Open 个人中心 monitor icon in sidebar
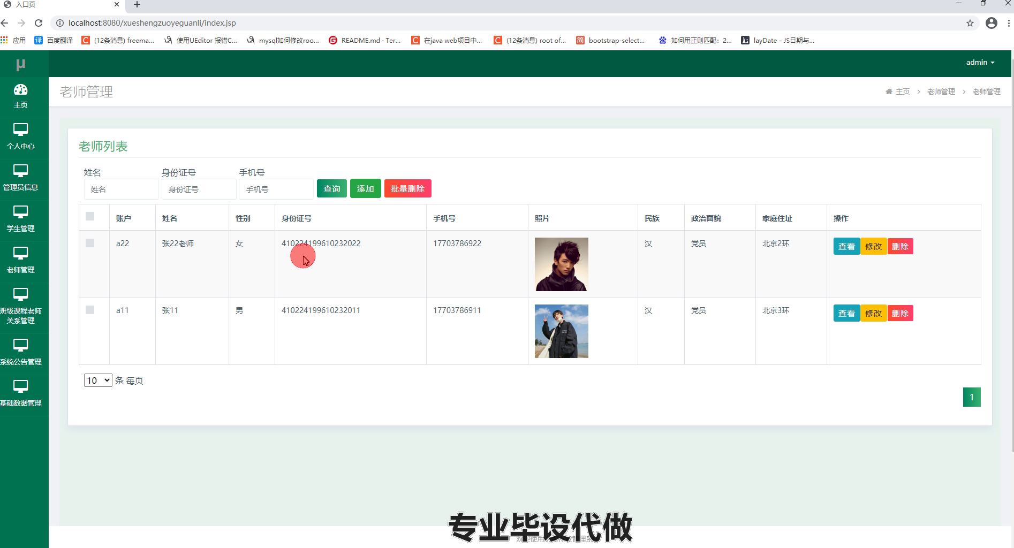This screenshot has height=548, width=1014. [x=20, y=130]
